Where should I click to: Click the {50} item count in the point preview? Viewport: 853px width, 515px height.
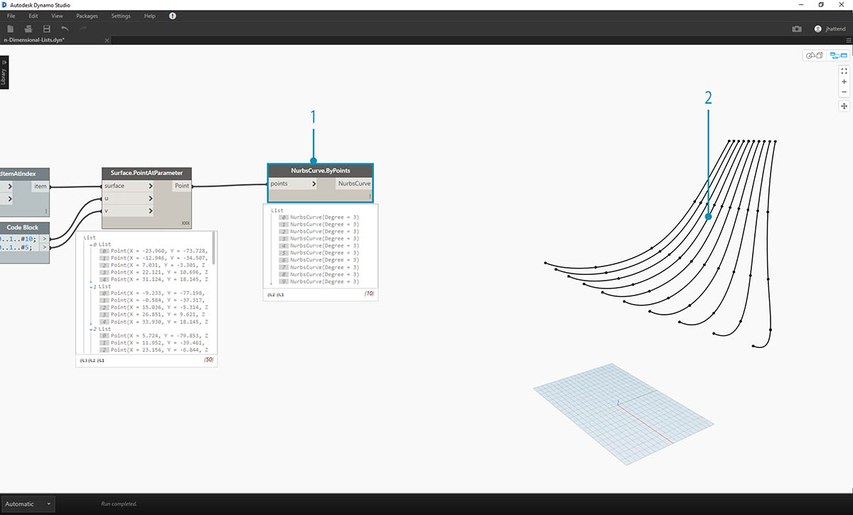pyautogui.click(x=209, y=361)
